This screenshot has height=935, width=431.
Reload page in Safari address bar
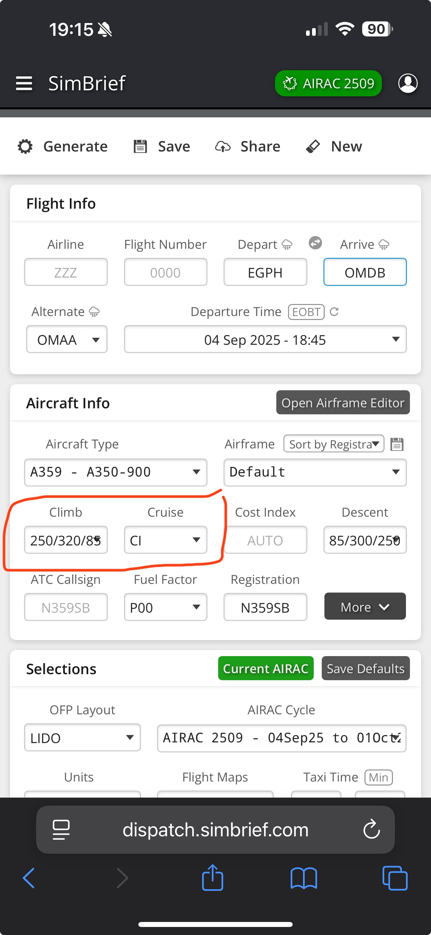point(371,829)
